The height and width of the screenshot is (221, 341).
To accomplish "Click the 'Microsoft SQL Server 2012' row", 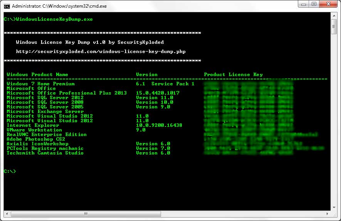I will coord(45,98).
